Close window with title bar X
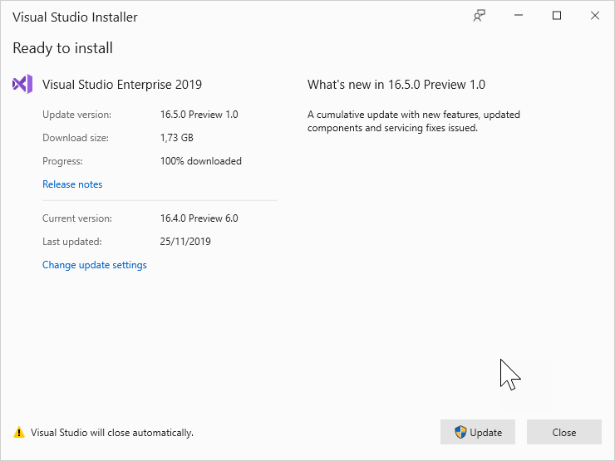The height and width of the screenshot is (461, 615). [595, 16]
